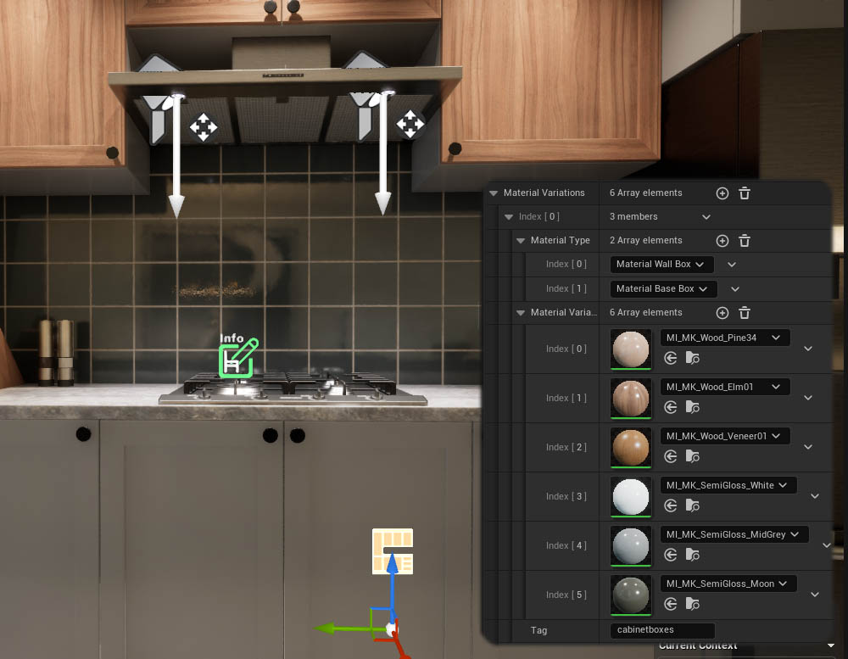Use selected asset for MI_MK_SemiGloss_MidGrey slot
The height and width of the screenshot is (659, 848).
(x=671, y=556)
